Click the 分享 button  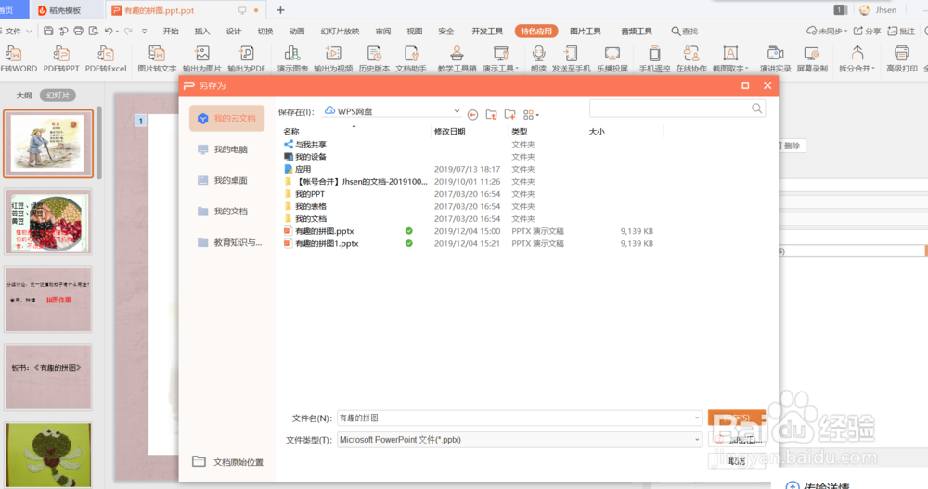pyautogui.click(x=867, y=31)
